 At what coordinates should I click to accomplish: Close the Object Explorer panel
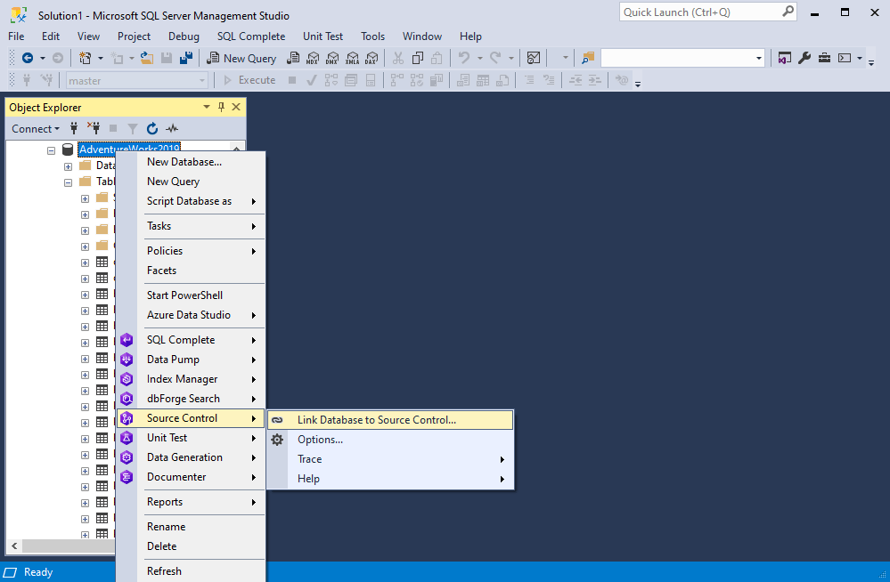[236, 107]
